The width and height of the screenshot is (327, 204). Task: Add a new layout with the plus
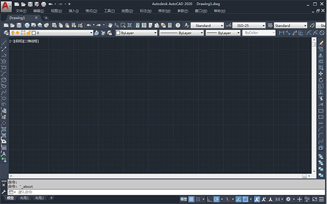[51, 198]
